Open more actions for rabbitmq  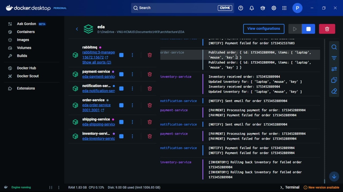coord(132,55)
